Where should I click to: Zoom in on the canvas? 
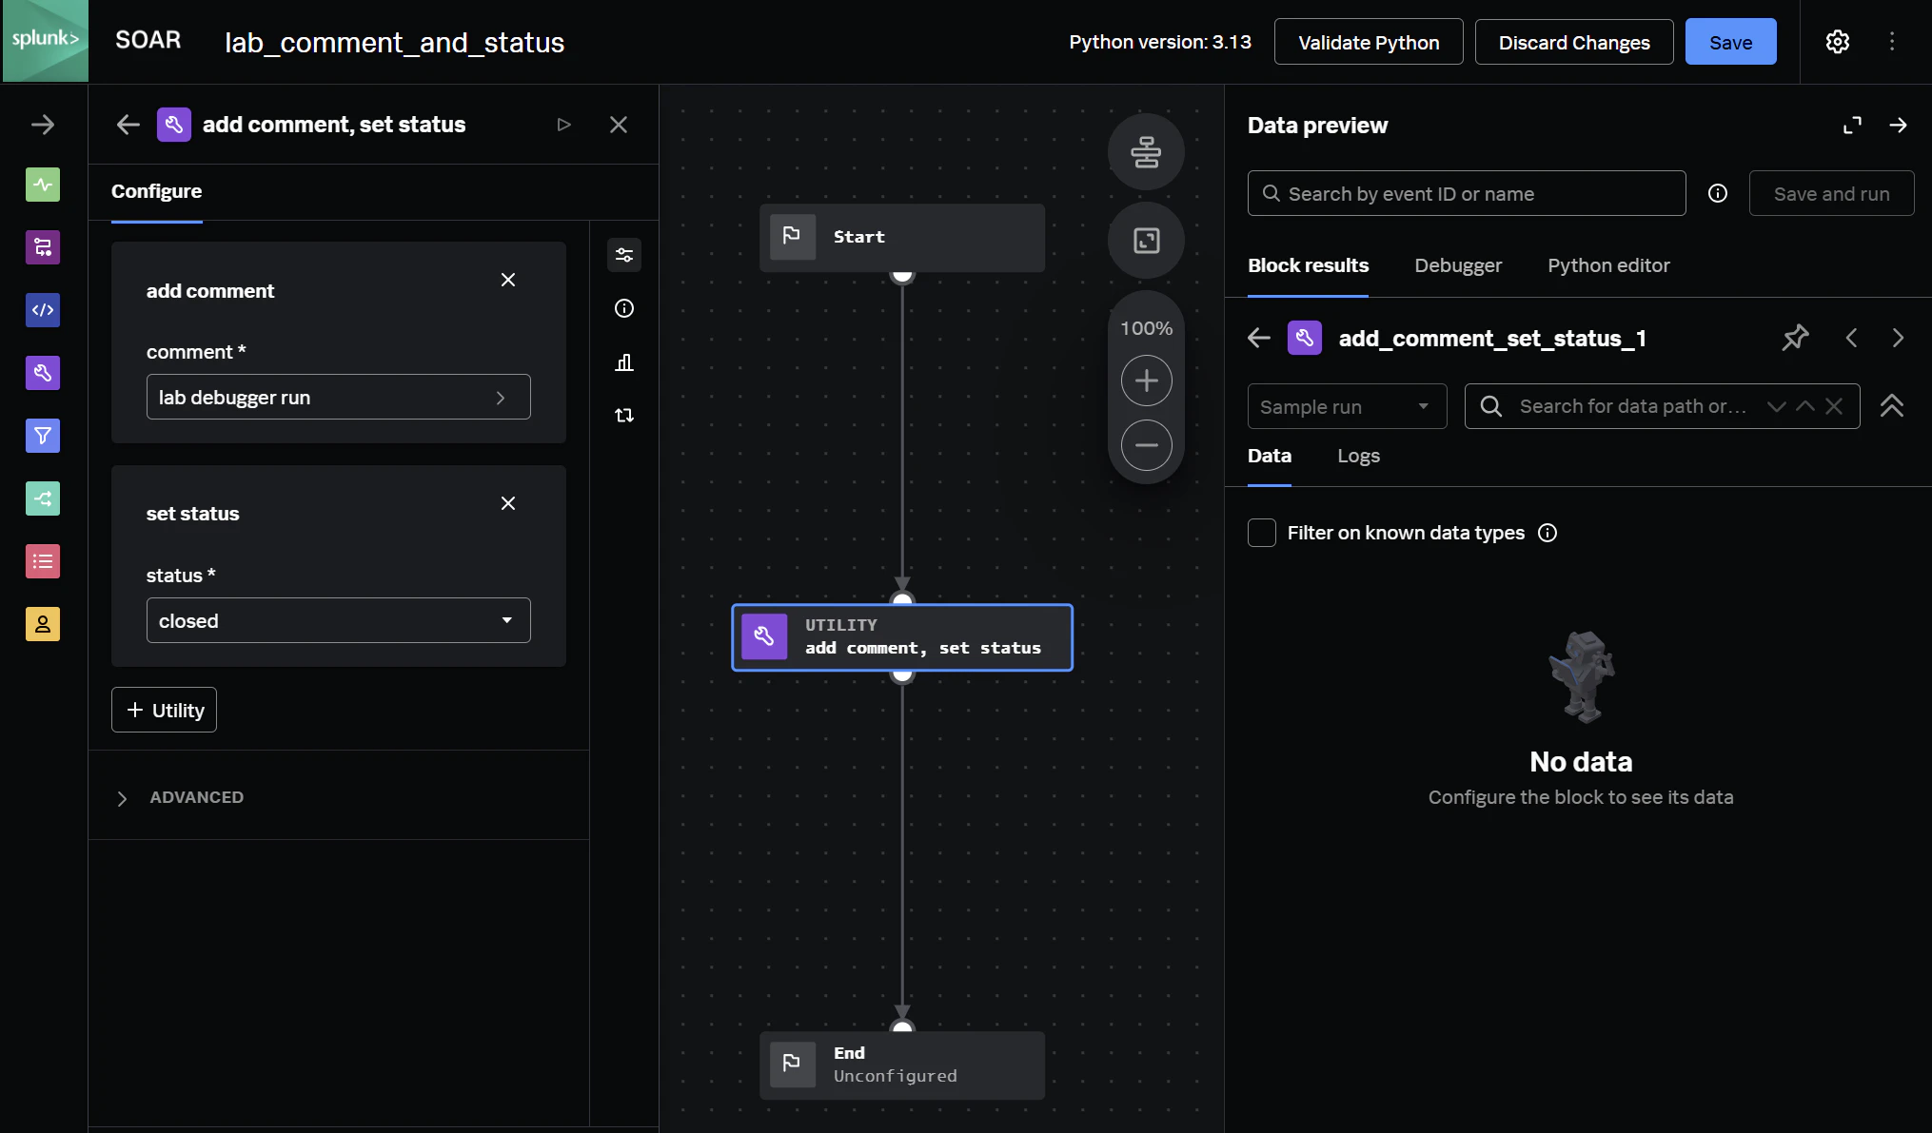[1146, 381]
